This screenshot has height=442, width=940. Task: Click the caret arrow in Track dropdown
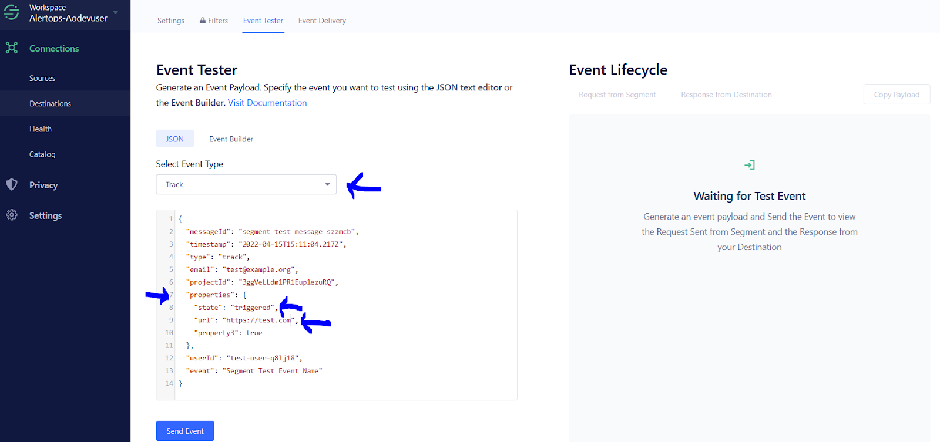pyautogui.click(x=327, y=184)
